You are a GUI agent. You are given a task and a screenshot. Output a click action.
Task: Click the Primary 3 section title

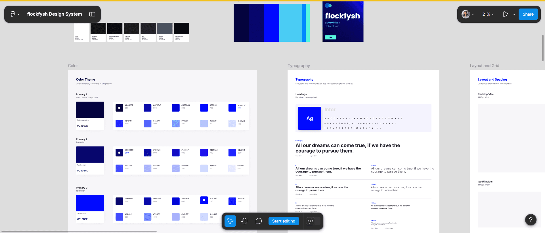pos(81,188)
